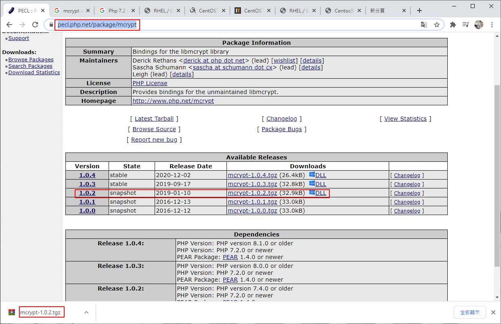501x324 pixels.
Task: Click the forward navigation arrow
Action: (x=22, y=25)
